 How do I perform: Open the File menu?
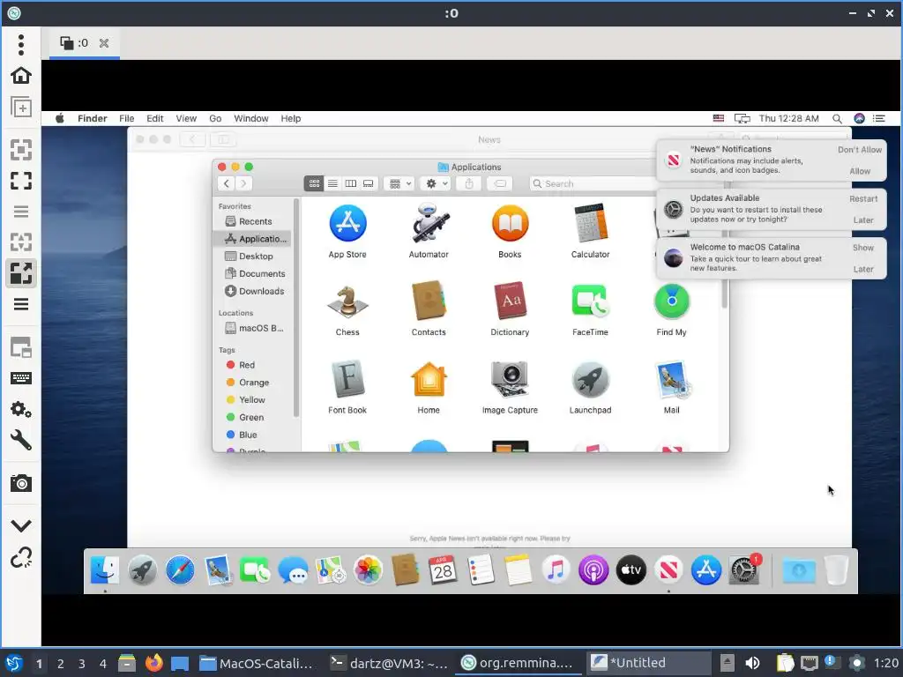coord(127,119)
